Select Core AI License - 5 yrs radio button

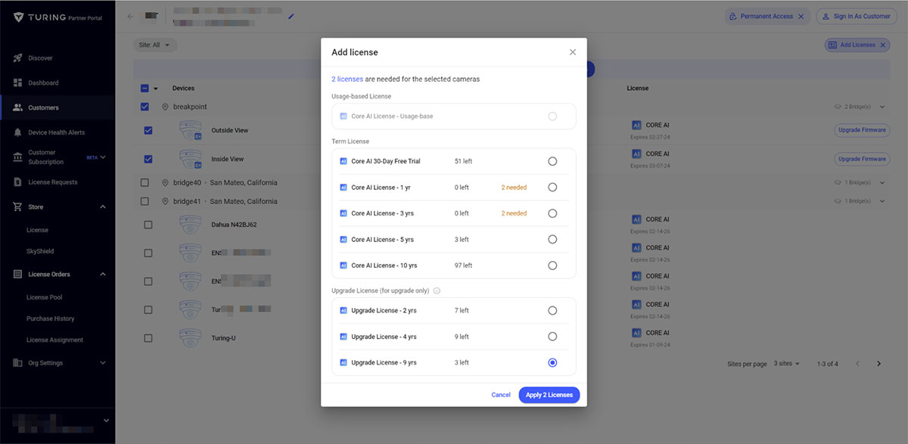[x=552, y=240]
